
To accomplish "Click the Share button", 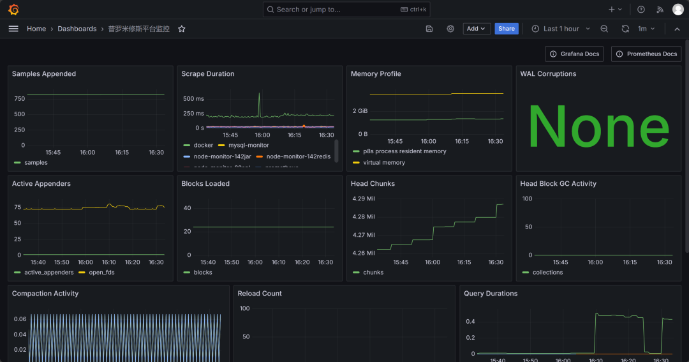I will pos(506,29).
